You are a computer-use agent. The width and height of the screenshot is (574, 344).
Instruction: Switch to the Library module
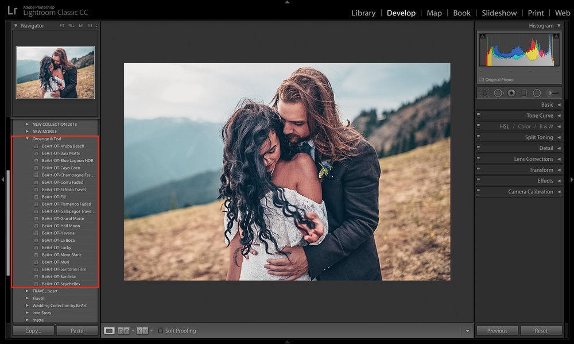(x=363, y=13)
